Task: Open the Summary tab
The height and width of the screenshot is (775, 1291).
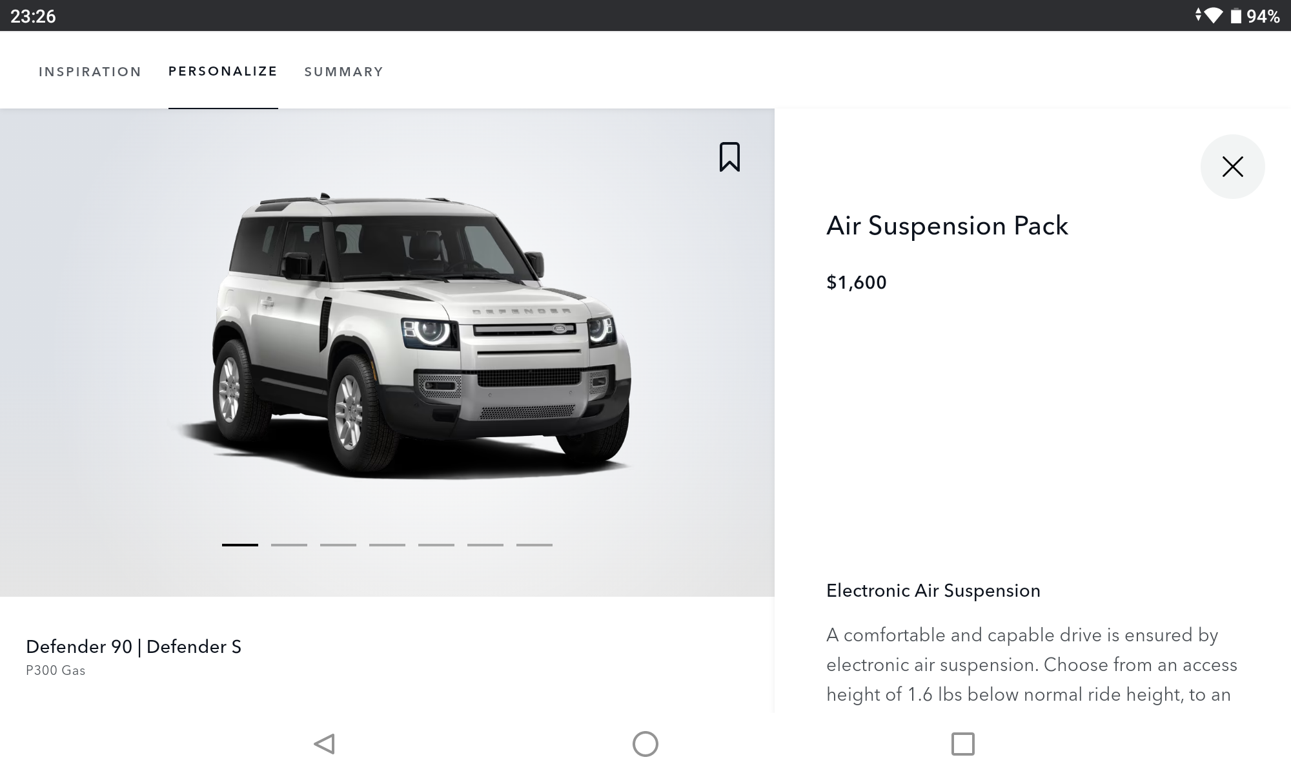Action: point(343,72)
